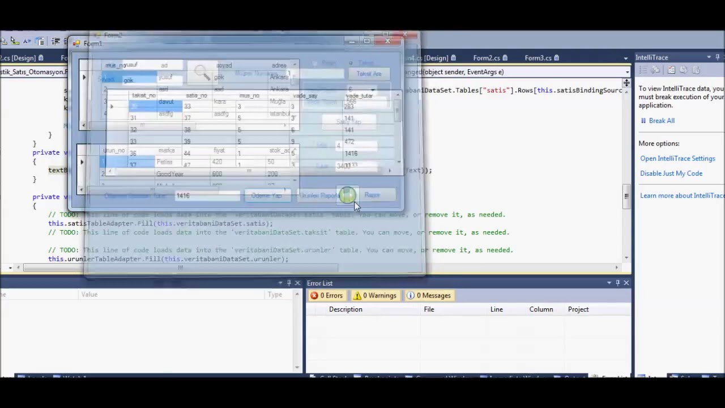Click the magnifier search button in Form1

(202, 72)
